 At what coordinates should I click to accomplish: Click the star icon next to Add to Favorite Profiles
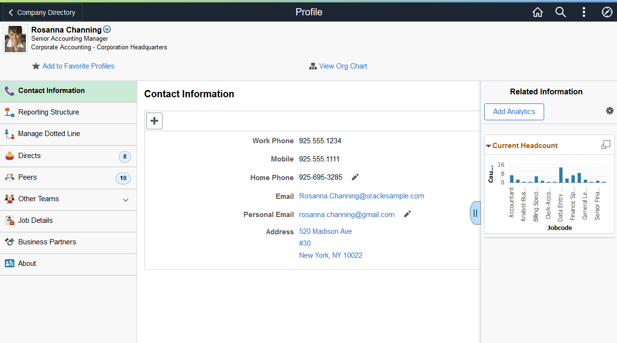[36, 66]
